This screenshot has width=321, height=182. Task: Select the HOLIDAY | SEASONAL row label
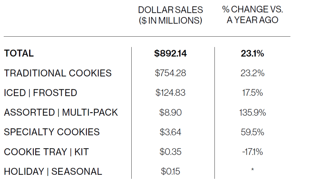[53, 172]
